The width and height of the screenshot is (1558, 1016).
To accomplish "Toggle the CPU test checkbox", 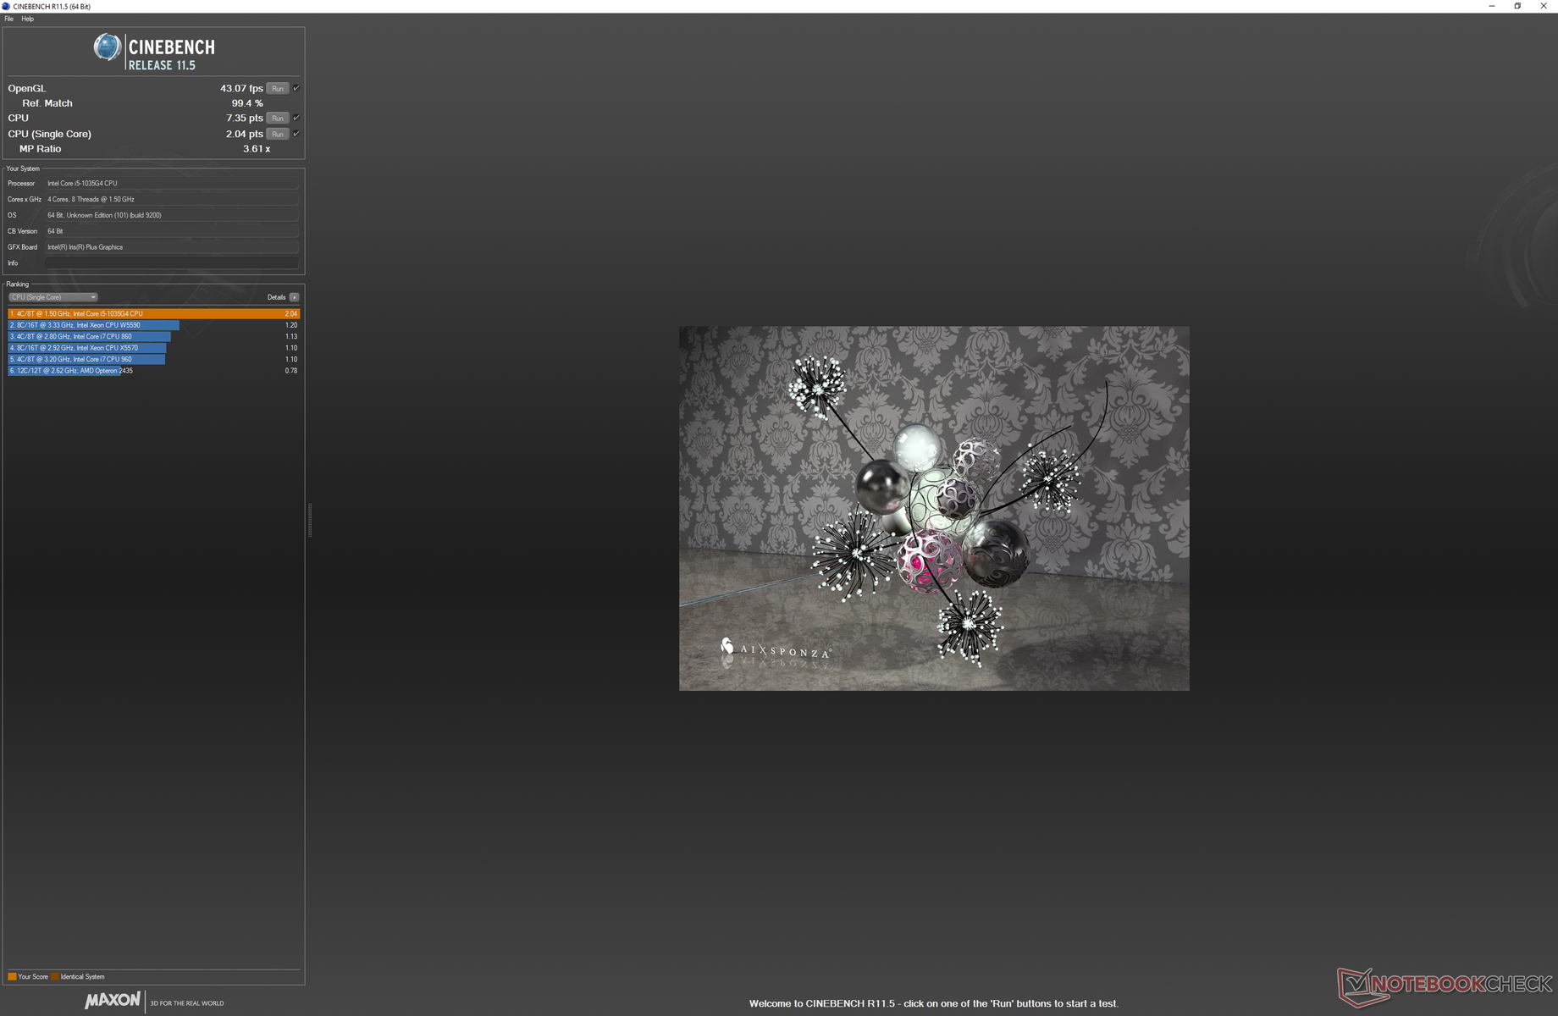I will (296, 118).
